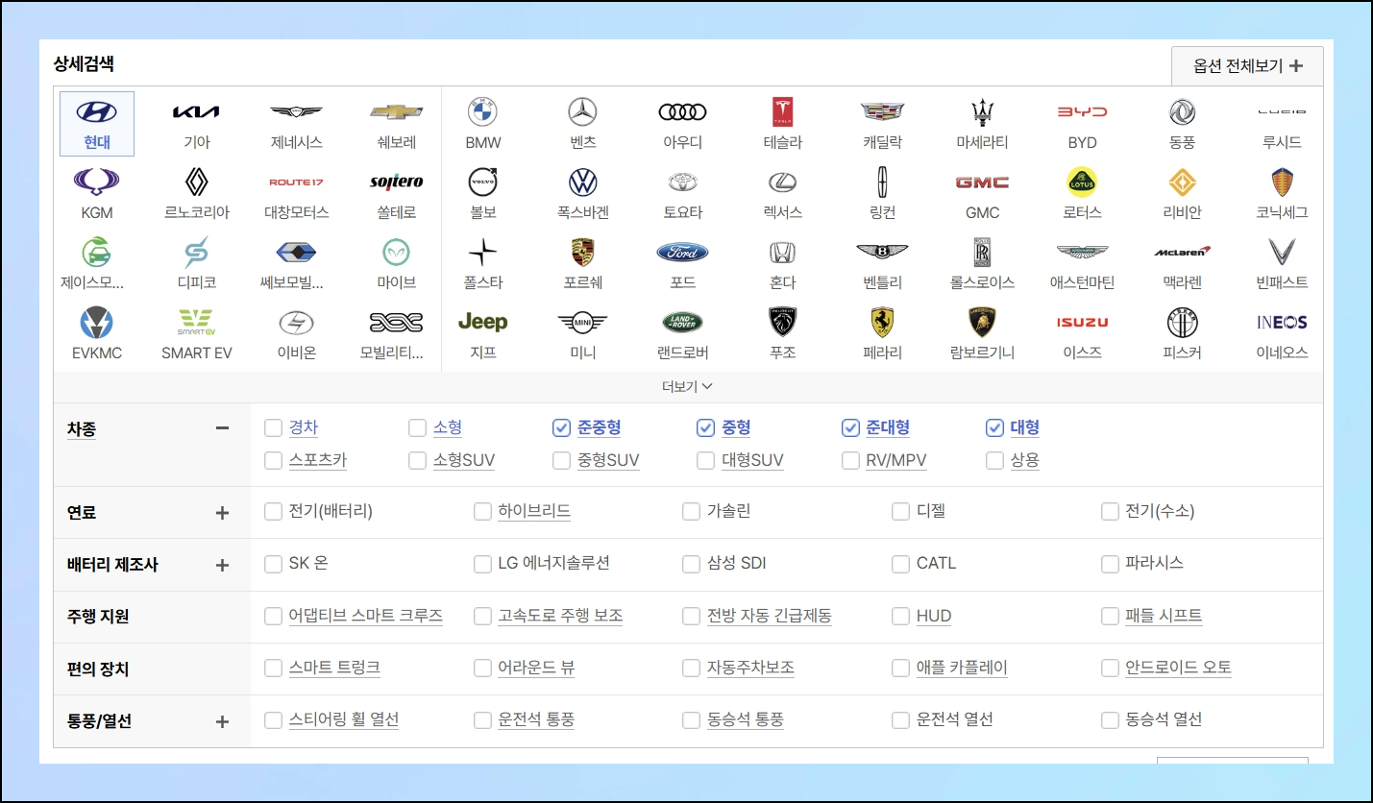
Task: Pick the Lotus (로터스) logo
Action: click(x=1083, y=182)
